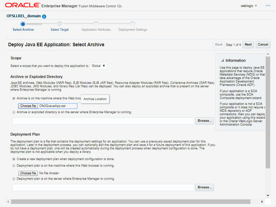Click the 'Archive Location' tooltip
The image size is (276, 207).
[95, 99]
